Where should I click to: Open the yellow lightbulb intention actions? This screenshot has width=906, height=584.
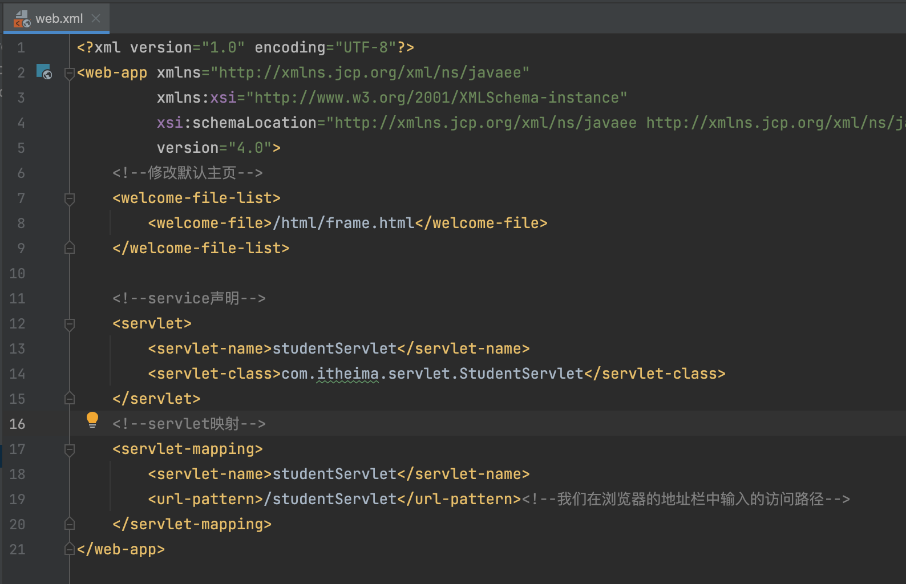click(x=92, y=420)
